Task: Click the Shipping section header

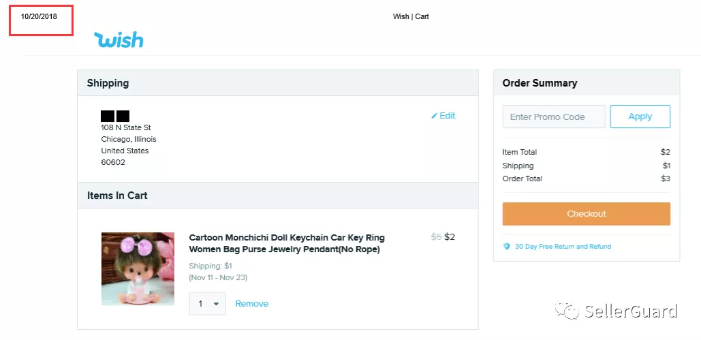Action: pyautogui.click(x=108, y=83)
